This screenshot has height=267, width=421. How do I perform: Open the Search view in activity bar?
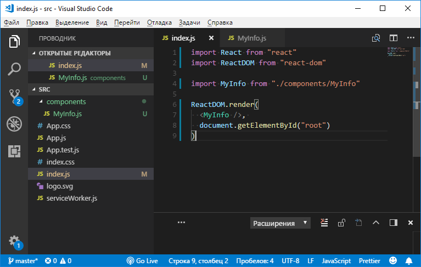pyautogui.click(x=14, y=69)
